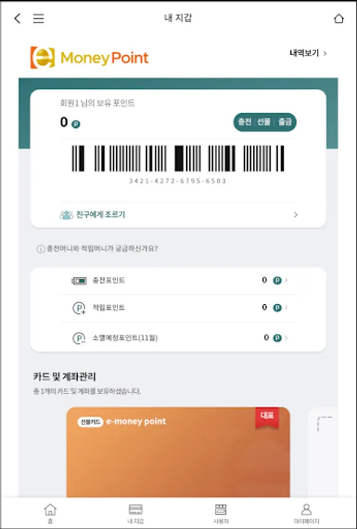Select the orange e-money point card
Viewport: 357px width, 529px height.
(178, 452)
